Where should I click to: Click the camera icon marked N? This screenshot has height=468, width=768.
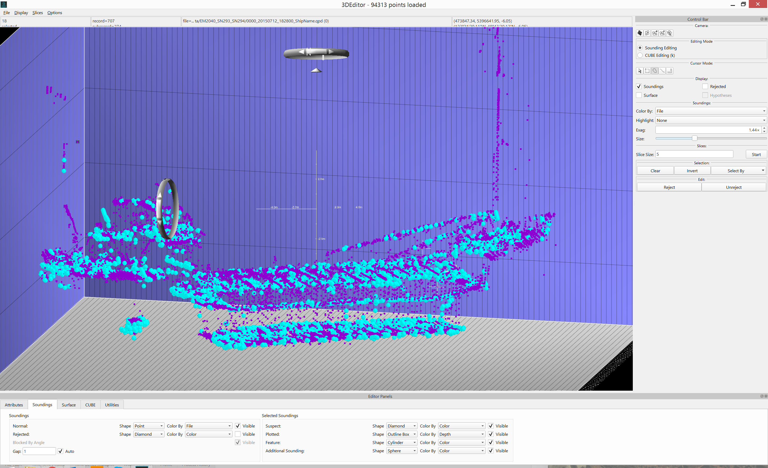[655, 33]
